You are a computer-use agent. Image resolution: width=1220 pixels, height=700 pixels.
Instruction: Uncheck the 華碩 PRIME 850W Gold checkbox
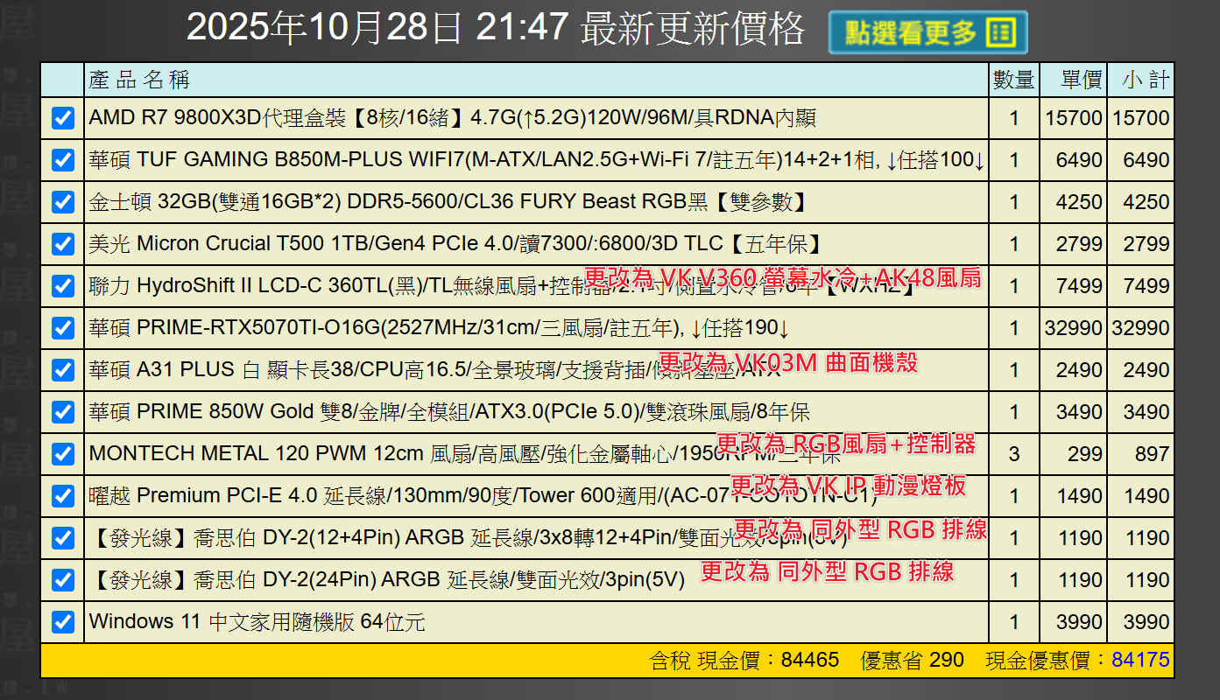coord(63,412)
